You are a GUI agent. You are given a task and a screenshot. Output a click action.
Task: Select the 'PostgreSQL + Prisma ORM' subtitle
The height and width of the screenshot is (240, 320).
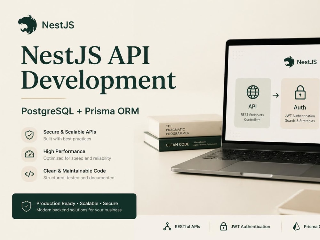(80, 111)
